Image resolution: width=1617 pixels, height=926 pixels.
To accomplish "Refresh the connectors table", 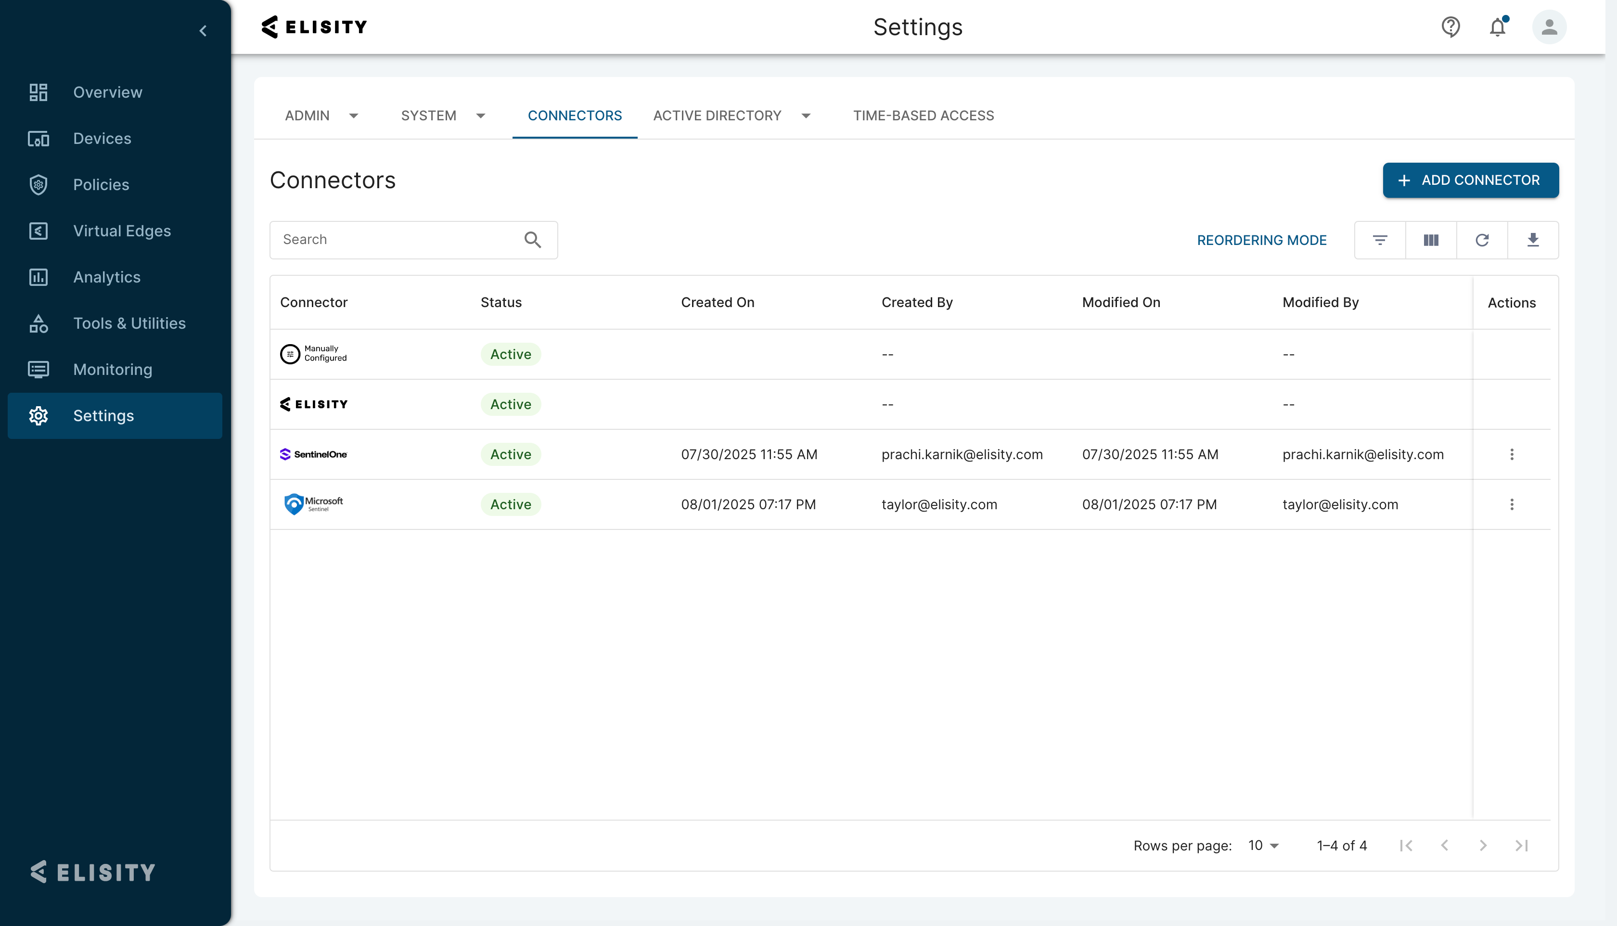I will pos(1482,241).
